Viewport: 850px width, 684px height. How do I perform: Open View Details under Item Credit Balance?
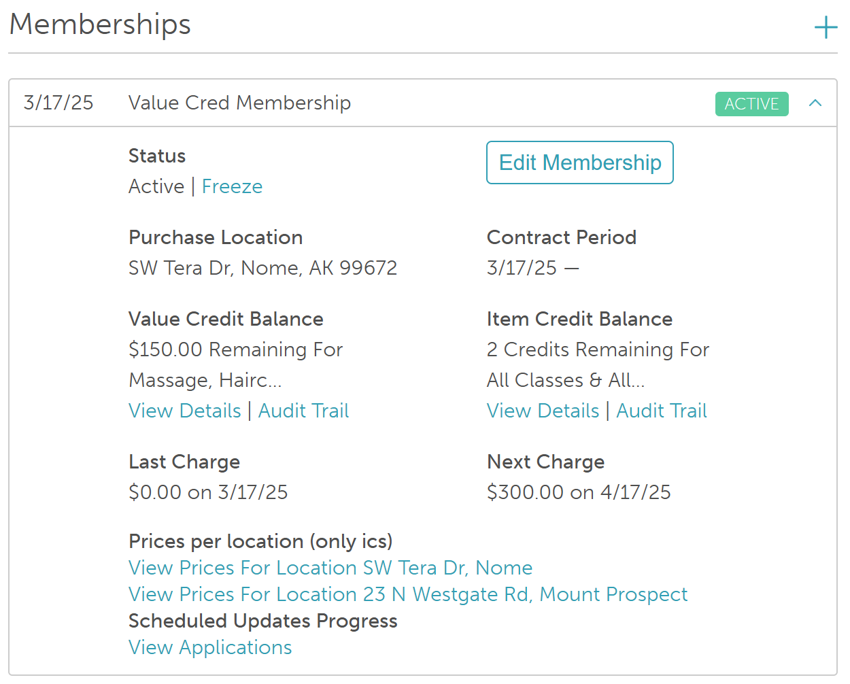point(543,411)
